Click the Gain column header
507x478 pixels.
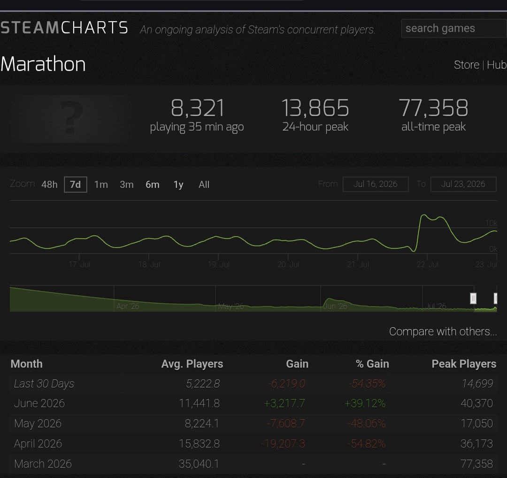tap(297, 364)
